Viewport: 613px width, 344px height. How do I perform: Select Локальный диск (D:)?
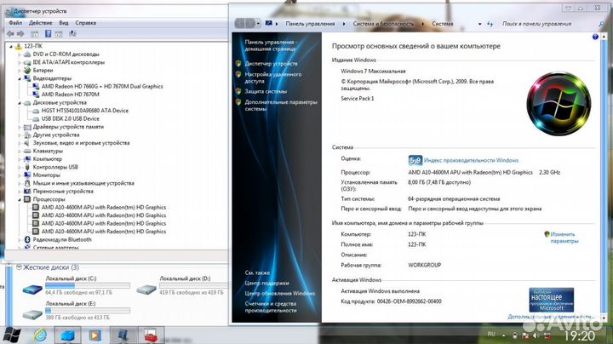click(182, 287)
